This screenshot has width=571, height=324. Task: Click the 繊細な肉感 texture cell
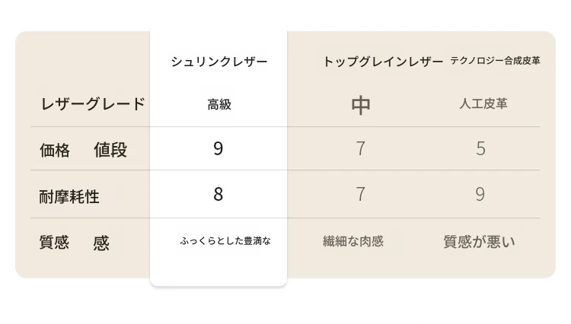[x=353, y=242]
